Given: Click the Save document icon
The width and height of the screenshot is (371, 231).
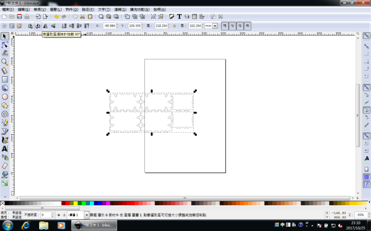Looking at the screenshot, I should pyautogui.click(x=19, y=17).
